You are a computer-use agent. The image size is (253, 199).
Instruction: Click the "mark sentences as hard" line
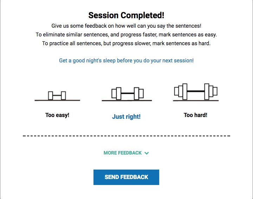tap(126, 43)
